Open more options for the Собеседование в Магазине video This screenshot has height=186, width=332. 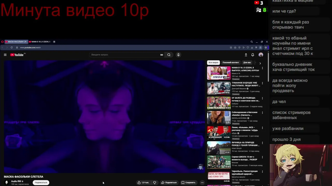point(262,113)
